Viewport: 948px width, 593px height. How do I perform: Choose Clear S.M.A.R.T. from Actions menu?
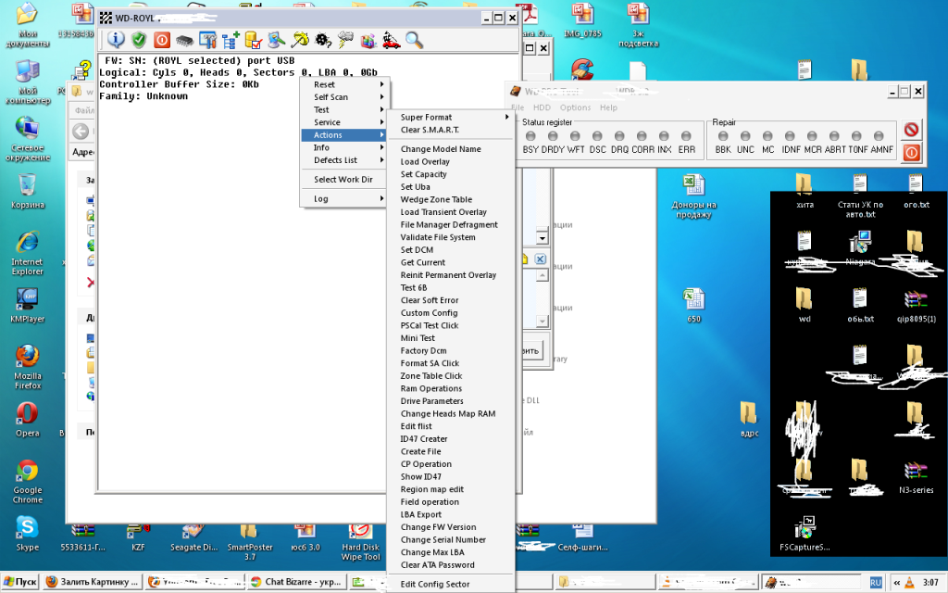click(430, 130)
